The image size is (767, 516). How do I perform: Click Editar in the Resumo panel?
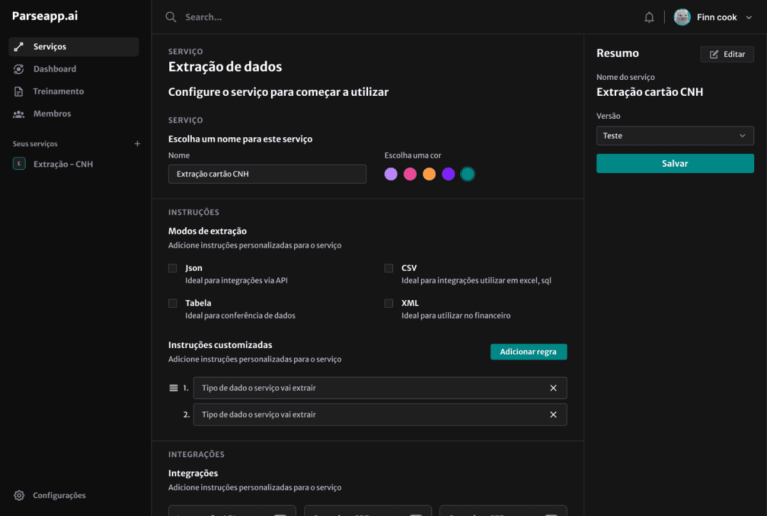tap(727, 54)
